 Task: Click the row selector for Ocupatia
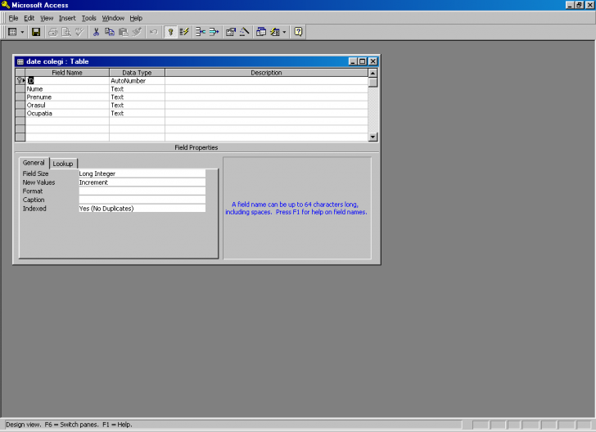pos(20,113)
